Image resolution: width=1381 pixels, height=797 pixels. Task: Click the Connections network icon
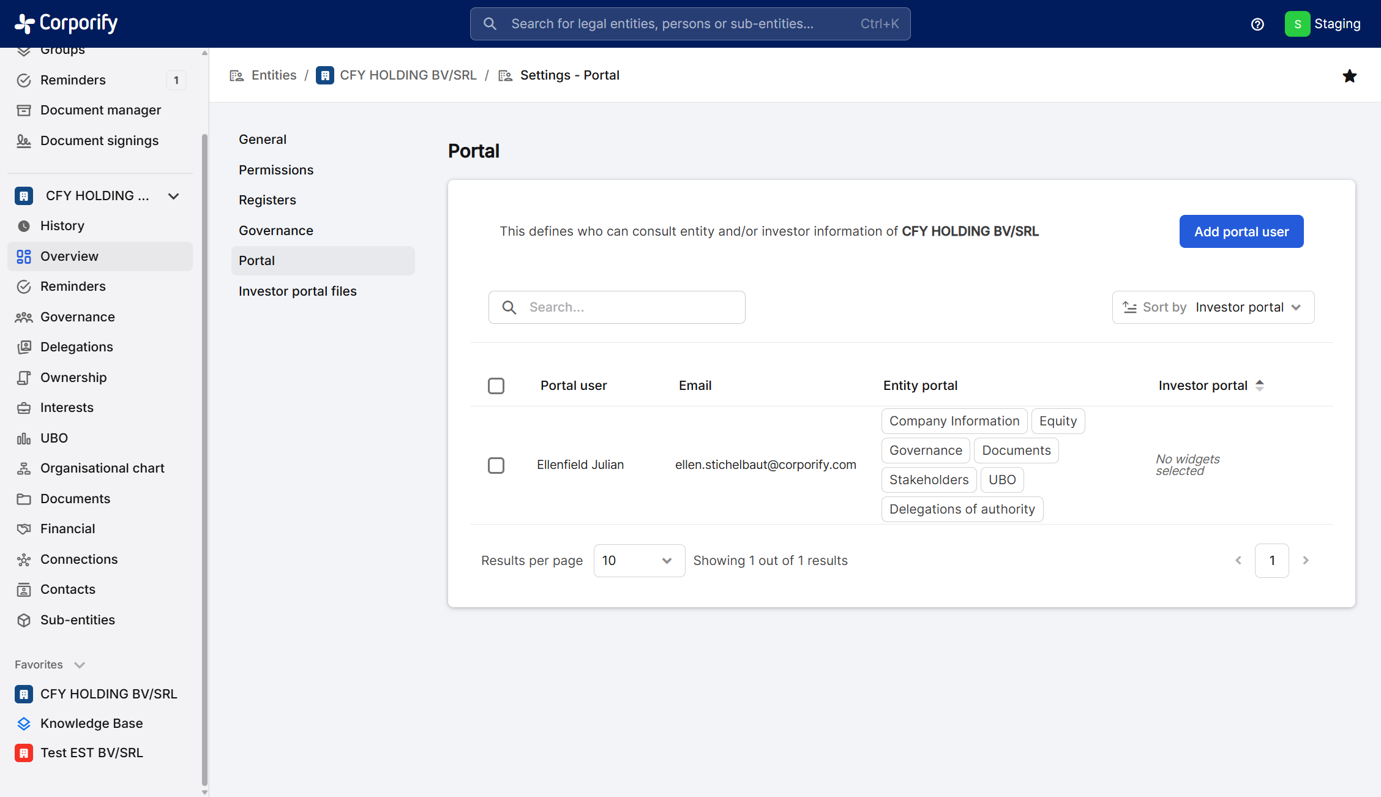click(x=24, y=559)
